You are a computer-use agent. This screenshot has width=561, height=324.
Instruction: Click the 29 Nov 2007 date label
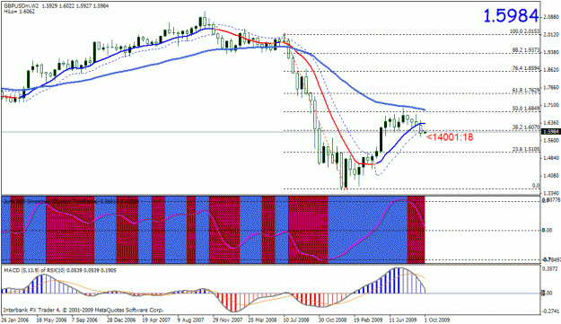[x=227, y=320]
